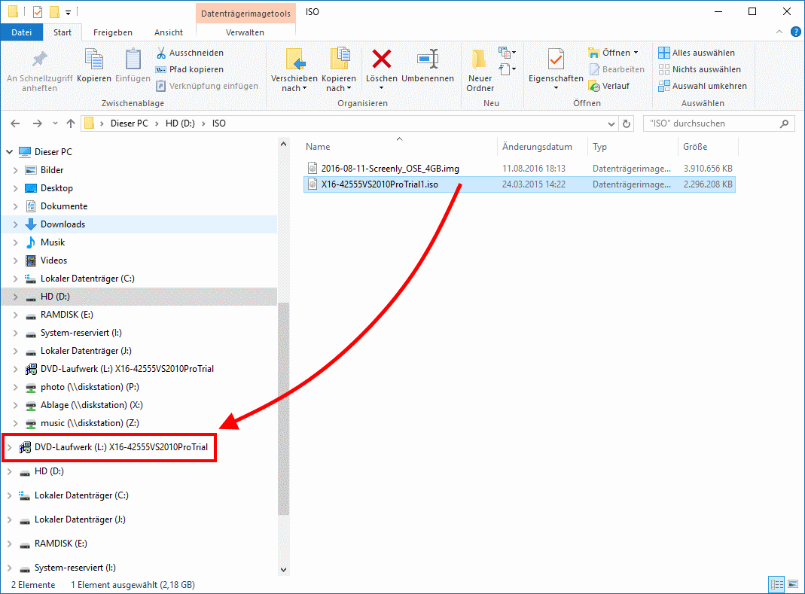The width and height of the screenshot is (805, 594).
Task: Open the recent locations dropdown beside forward
Action: [55, 123]
